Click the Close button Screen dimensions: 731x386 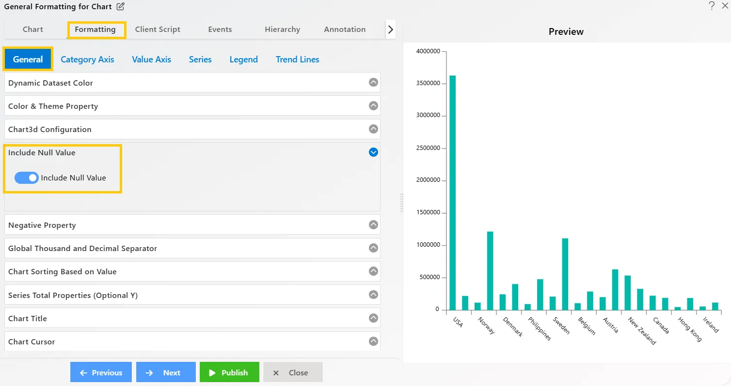(293, 372)
